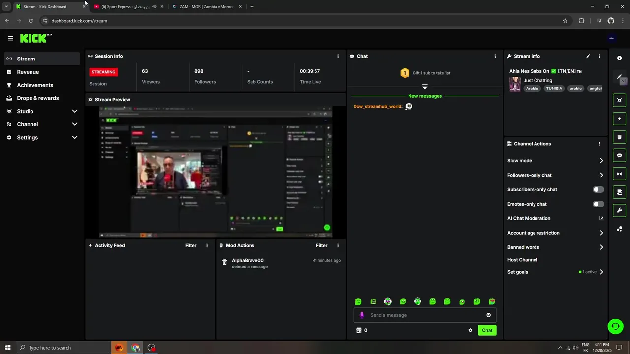Switch to Sport Express browser tab
The width and height of the screenshot is (630, 354).
(x=128, y=7)
